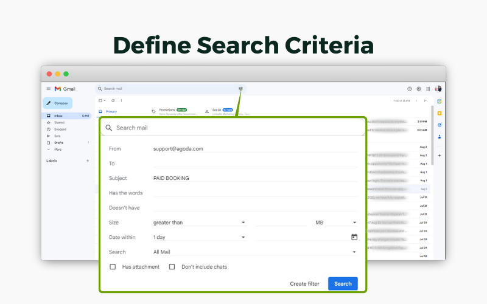Expand the size greater than dropdown
Screen dimensions: 487x304
pos(243,223)
